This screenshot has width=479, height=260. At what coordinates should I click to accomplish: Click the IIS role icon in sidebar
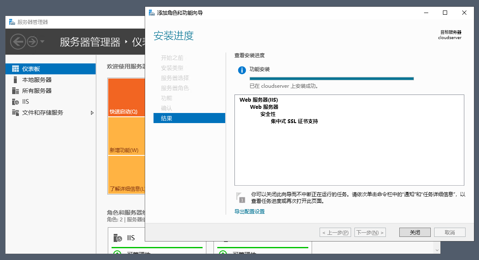click(x=15, y=102)
